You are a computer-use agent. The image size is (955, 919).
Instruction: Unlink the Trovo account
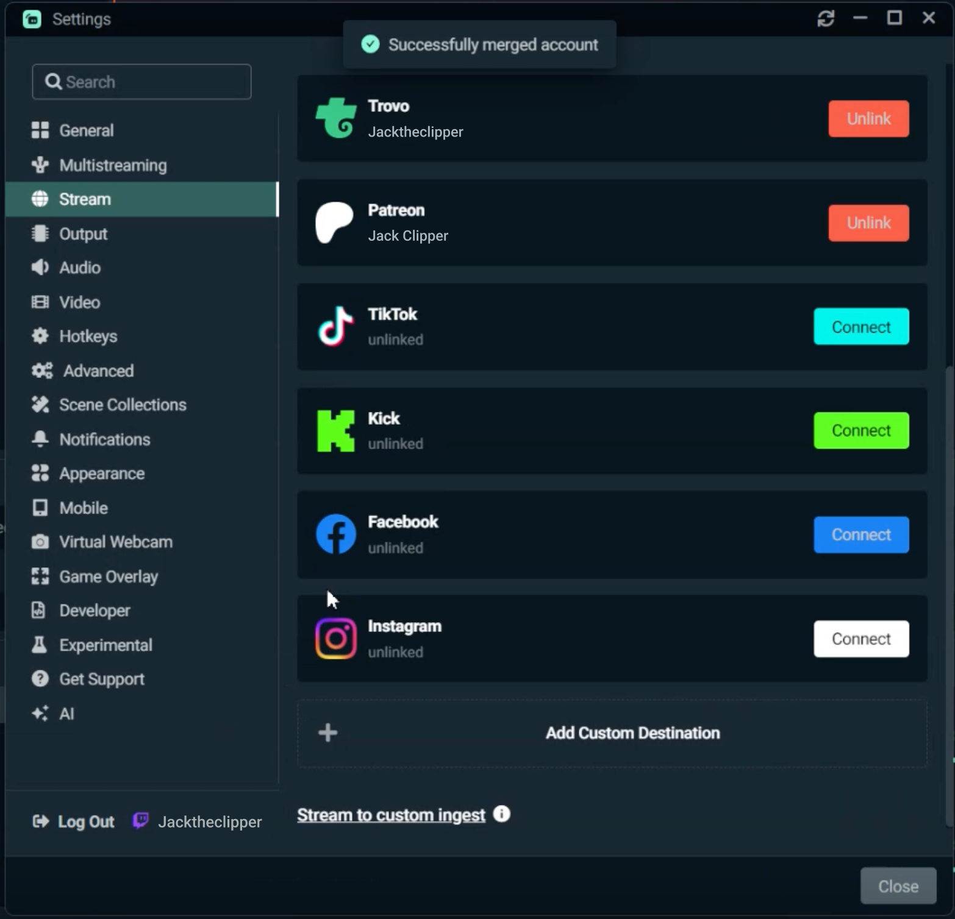(868, 118)
